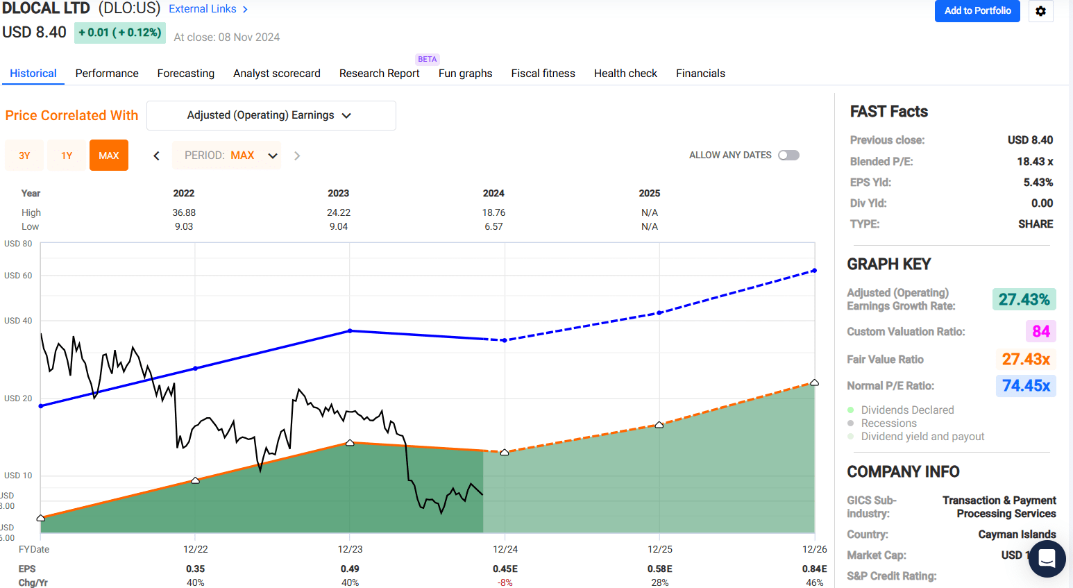Open the Fiscal fitness tab
1073x588 pixels.
(x=543, y=73)
